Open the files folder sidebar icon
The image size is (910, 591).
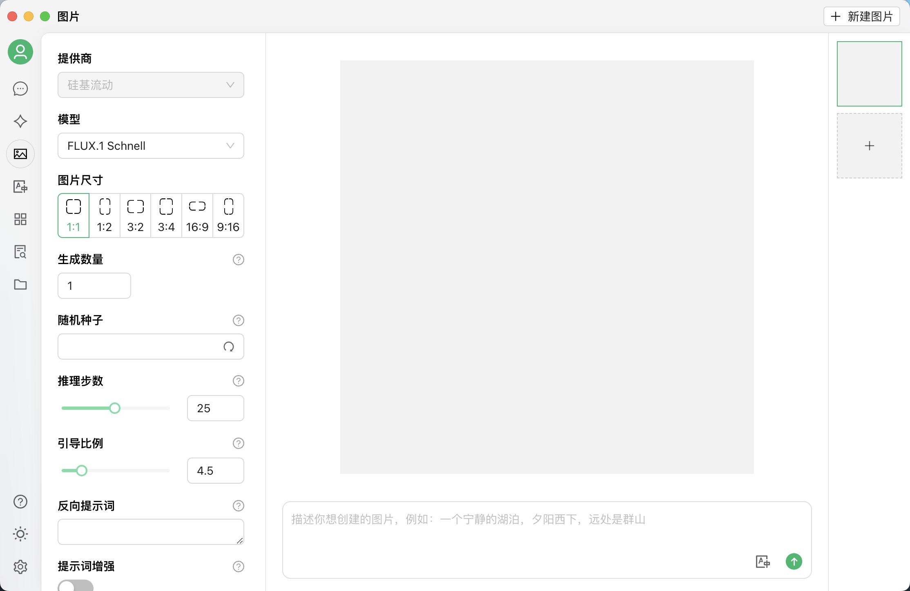pos(20,284)
